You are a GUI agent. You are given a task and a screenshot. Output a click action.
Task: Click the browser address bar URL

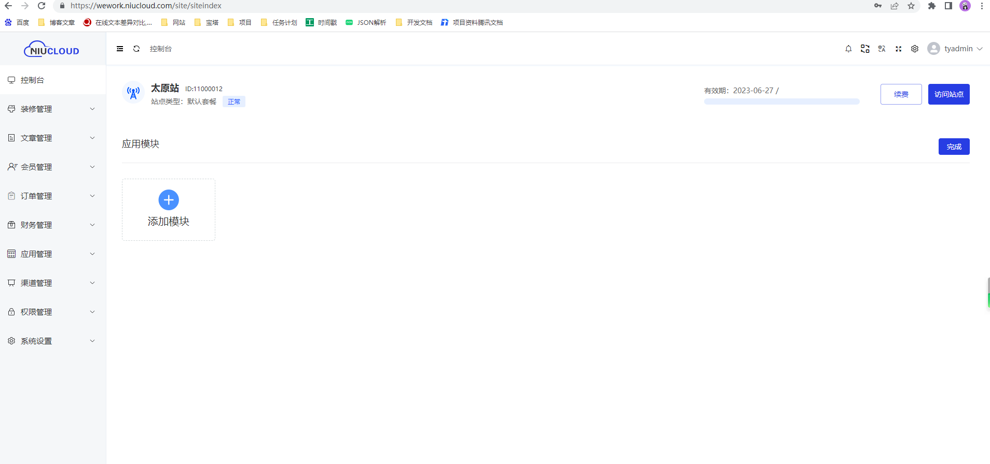(146, 6)
